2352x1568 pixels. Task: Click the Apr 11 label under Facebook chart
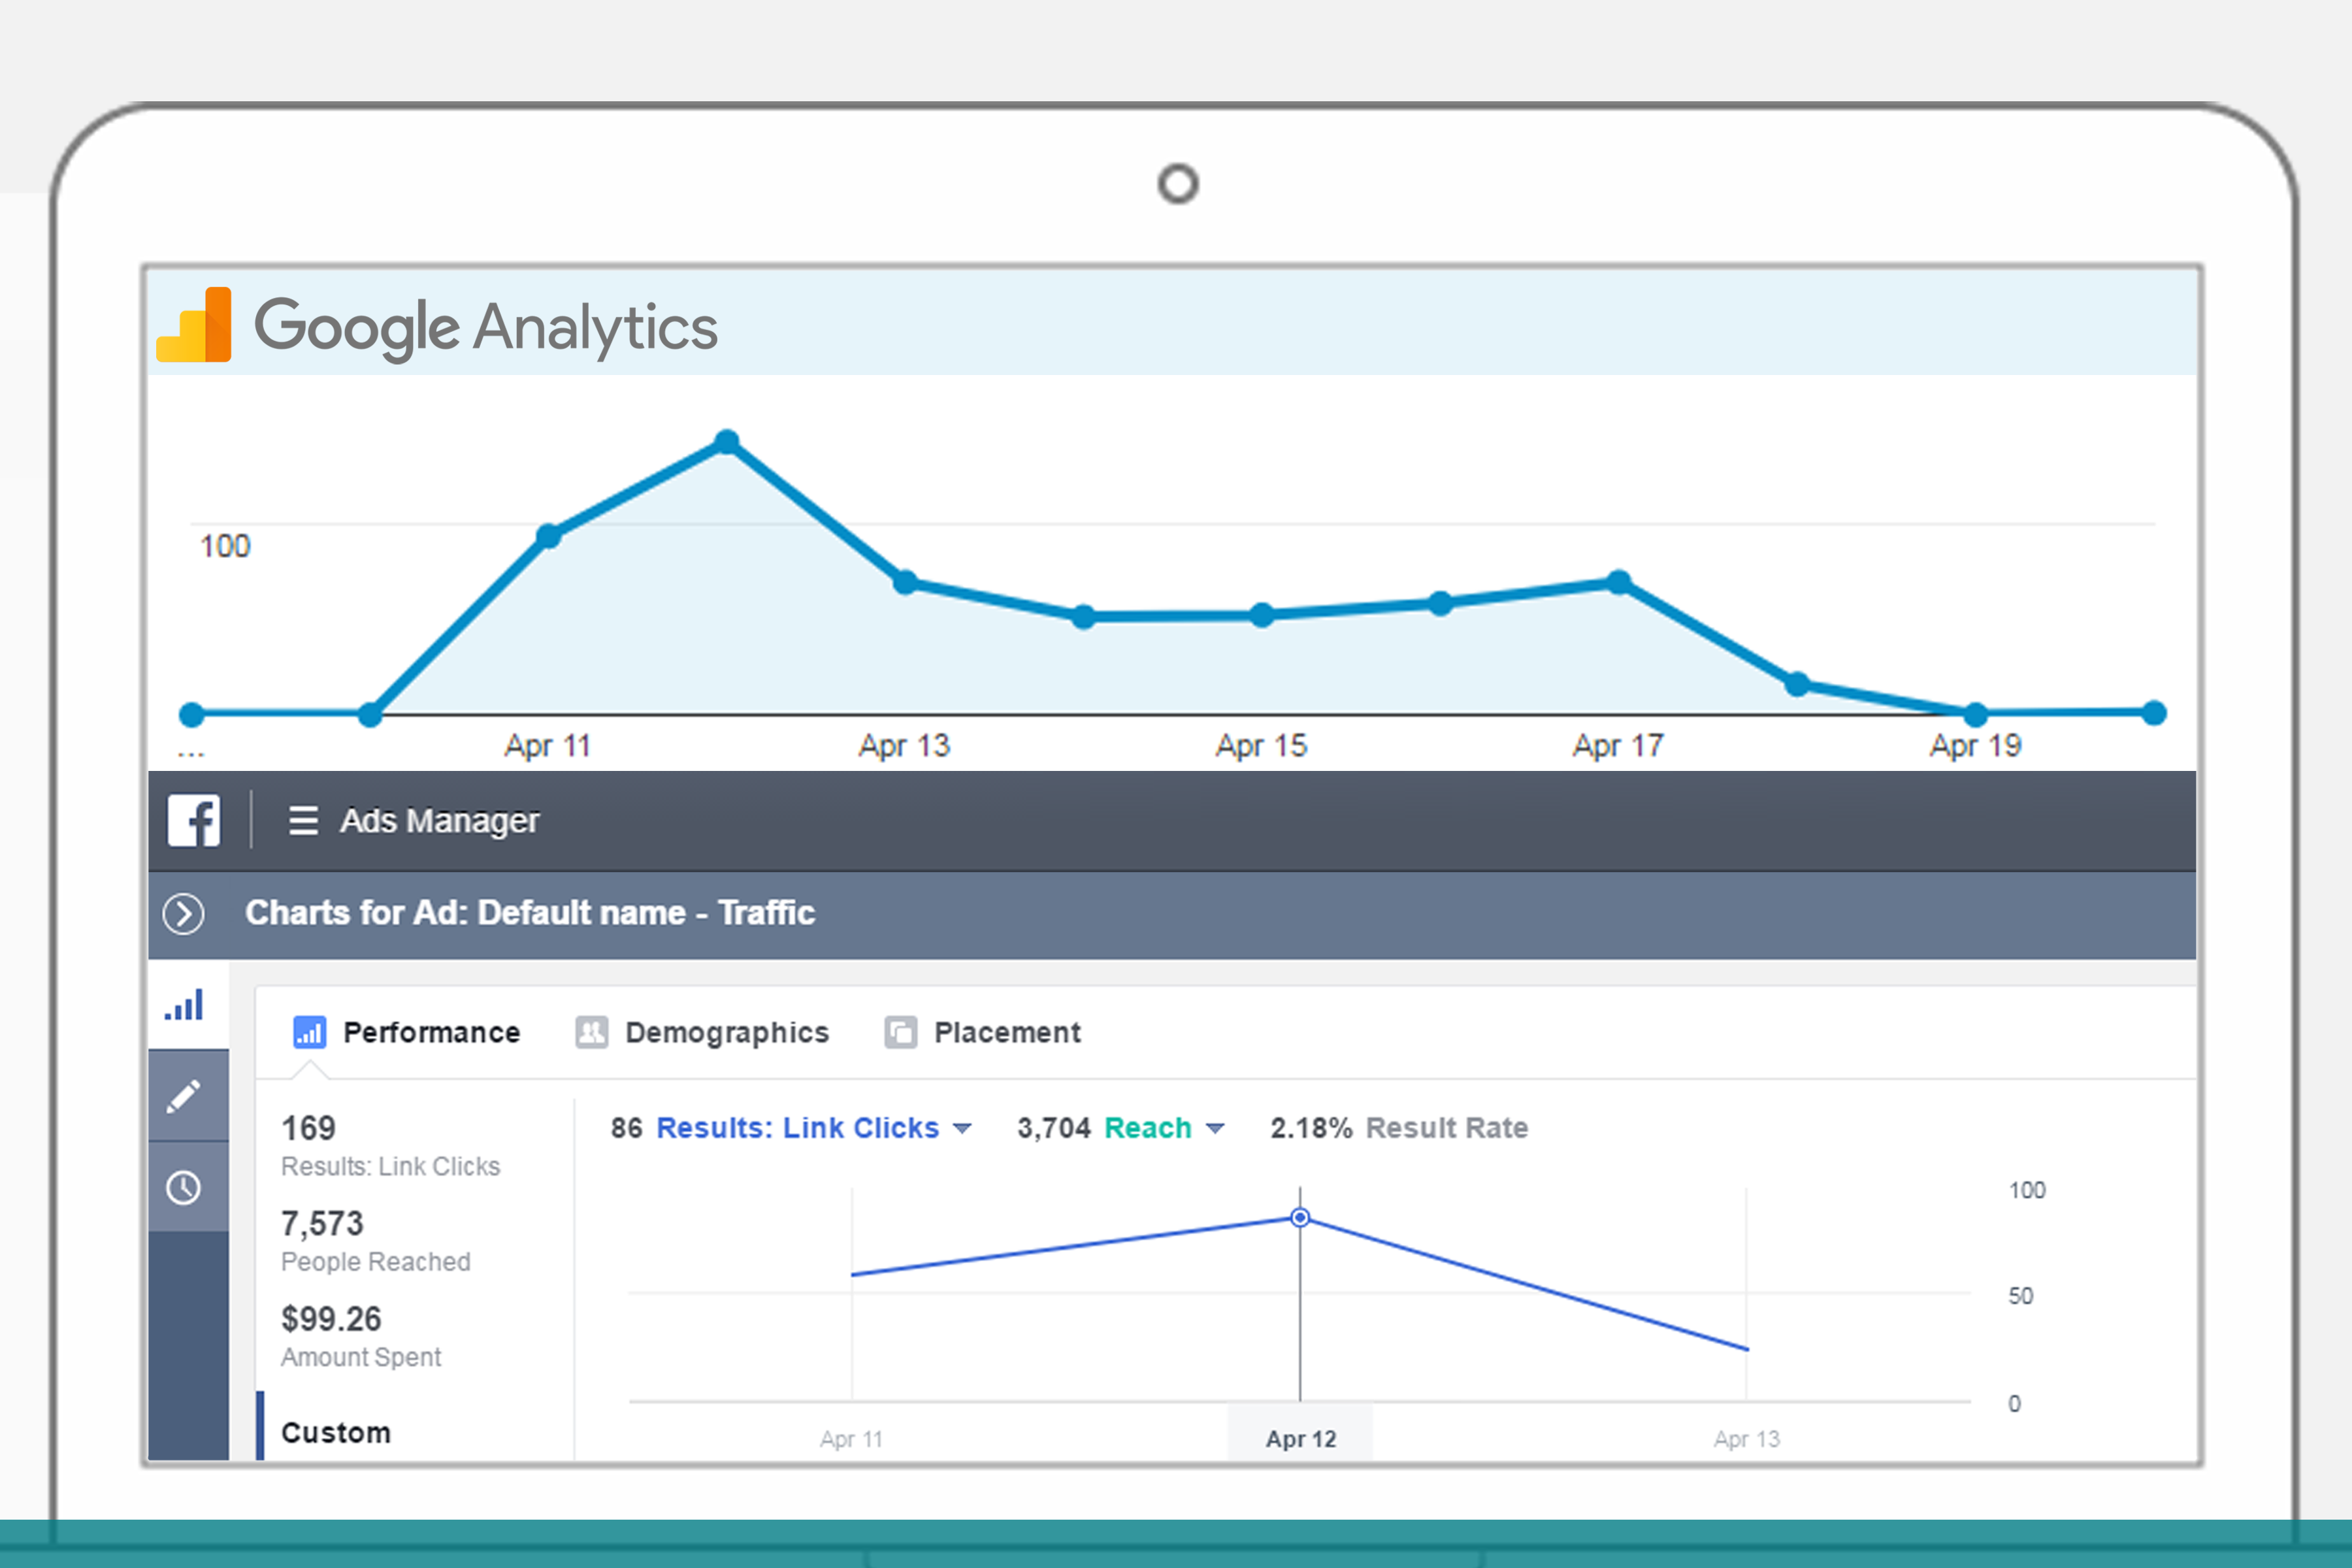(x=851, y=1439)
